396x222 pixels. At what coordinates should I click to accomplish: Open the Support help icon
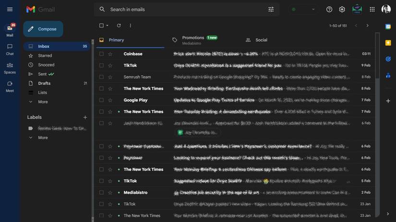coord(329,10)
